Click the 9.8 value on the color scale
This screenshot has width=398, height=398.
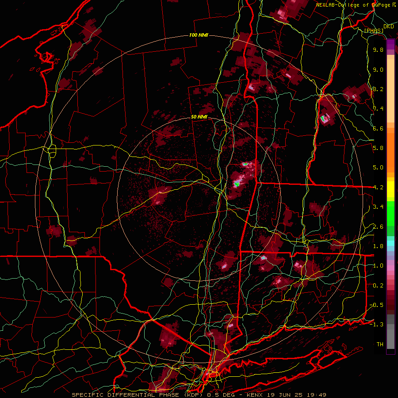point(378,50)
